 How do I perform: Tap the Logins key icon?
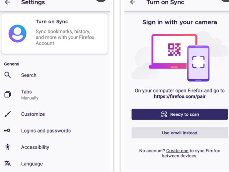[7, 131]
